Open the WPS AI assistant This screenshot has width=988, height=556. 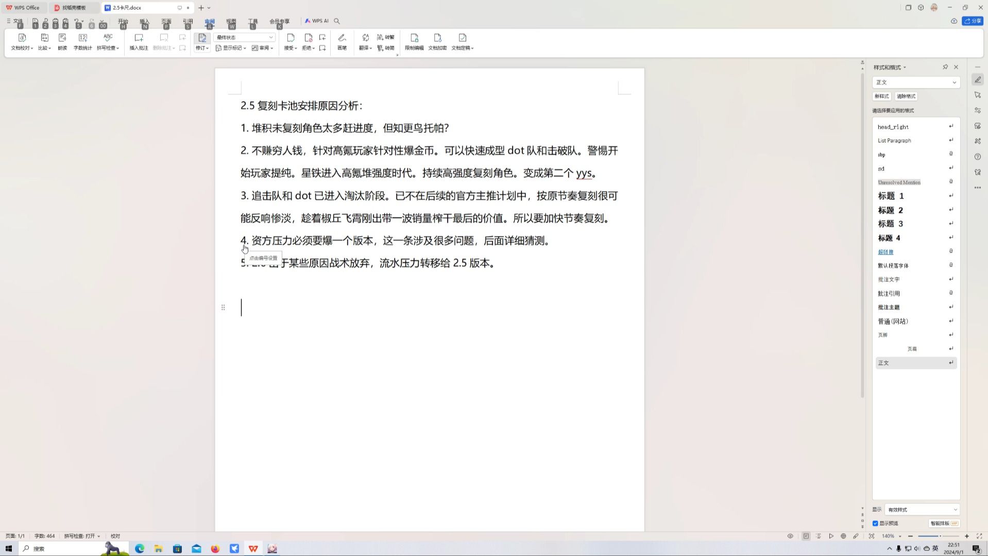coord(316,21)
